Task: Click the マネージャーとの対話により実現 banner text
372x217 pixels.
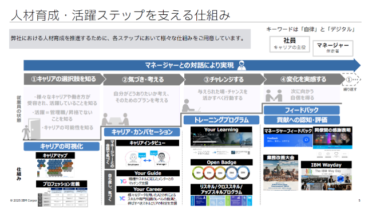Action: point(189,65)
